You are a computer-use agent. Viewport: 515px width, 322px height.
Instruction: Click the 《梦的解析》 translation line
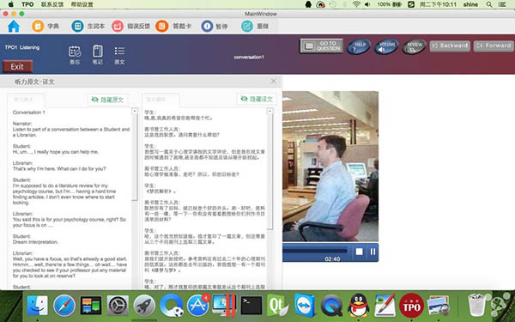pyautogui.click(x=160, y=191)
